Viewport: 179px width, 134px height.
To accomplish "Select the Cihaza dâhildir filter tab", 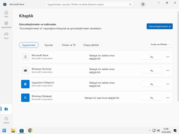I will [91, 45].
